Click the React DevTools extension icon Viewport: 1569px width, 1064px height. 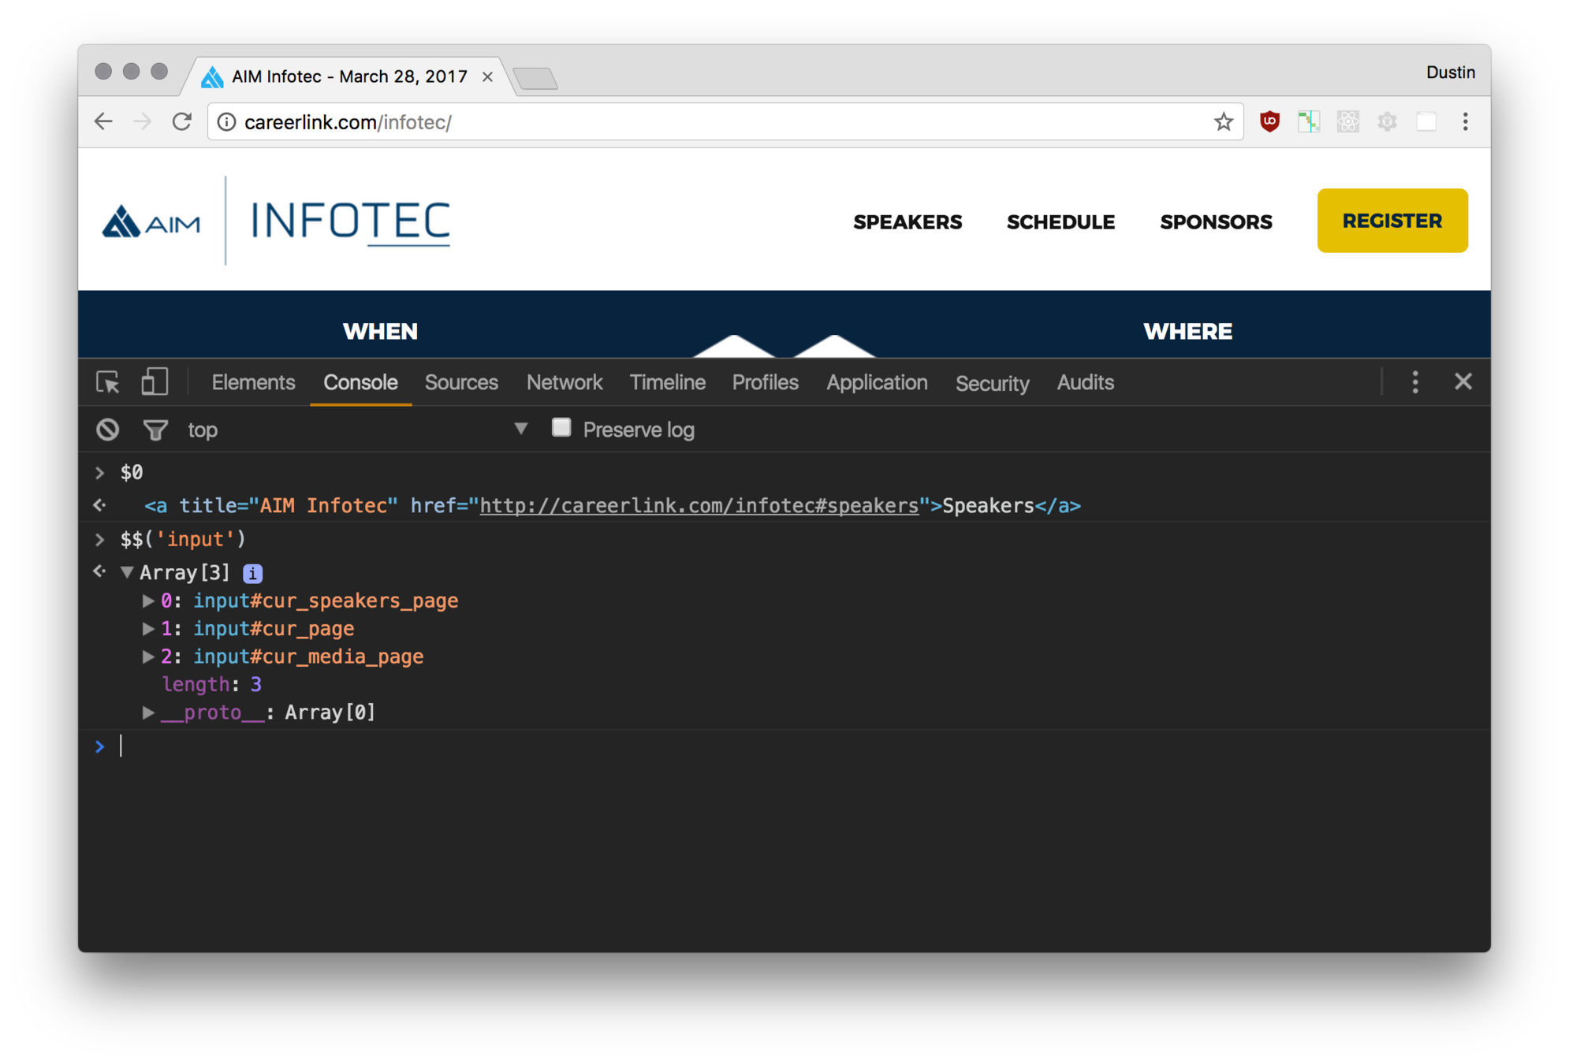pos(1348,121)
